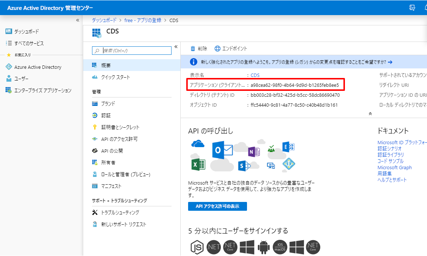Image resolution: width=427 pixels, height=256 pixels.
Task: Collapse the essentials section with up chevron
Action: click(x=370, y=114)
